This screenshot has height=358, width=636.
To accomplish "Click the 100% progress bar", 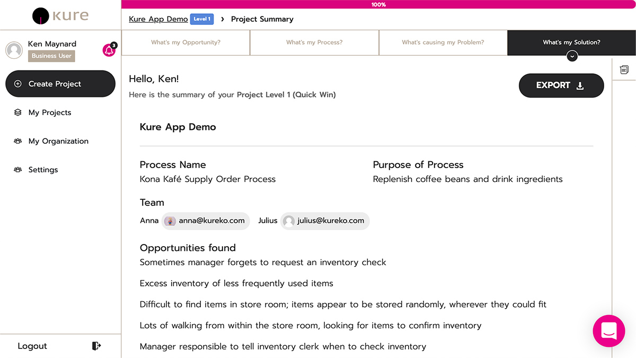I will coord(378,4).
